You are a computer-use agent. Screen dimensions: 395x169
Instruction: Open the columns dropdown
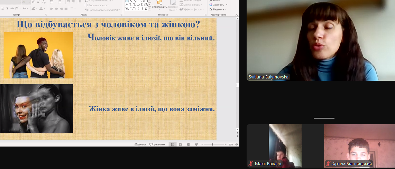coord(73,8)
